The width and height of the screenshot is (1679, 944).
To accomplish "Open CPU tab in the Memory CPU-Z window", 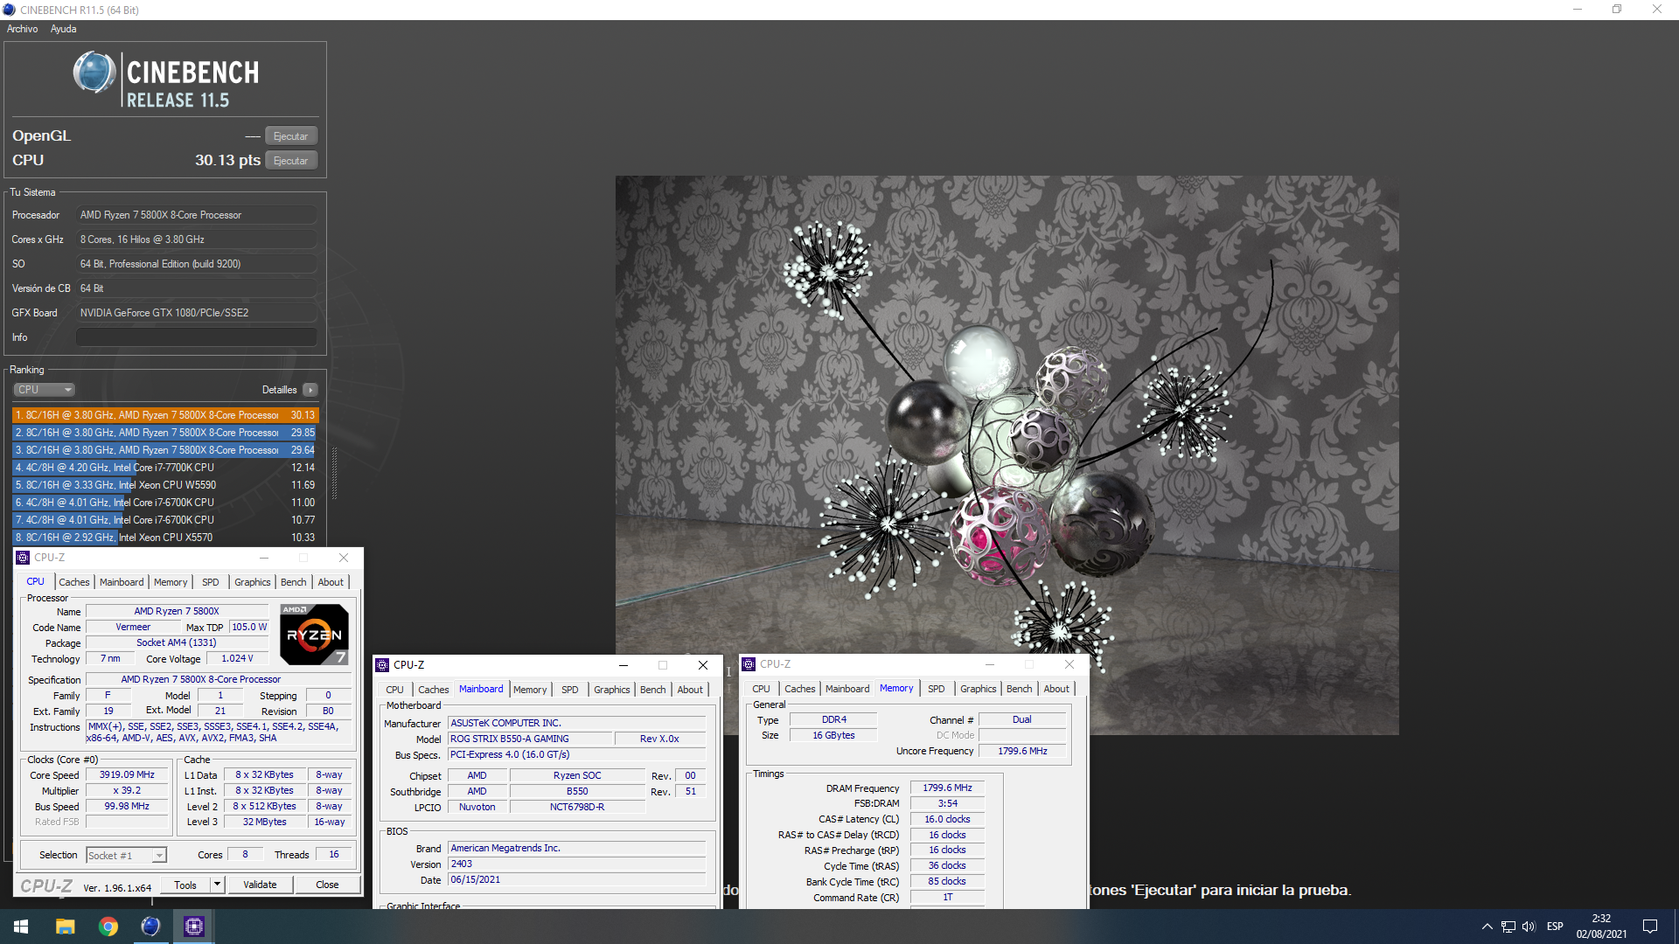I will tap(762, 689).
